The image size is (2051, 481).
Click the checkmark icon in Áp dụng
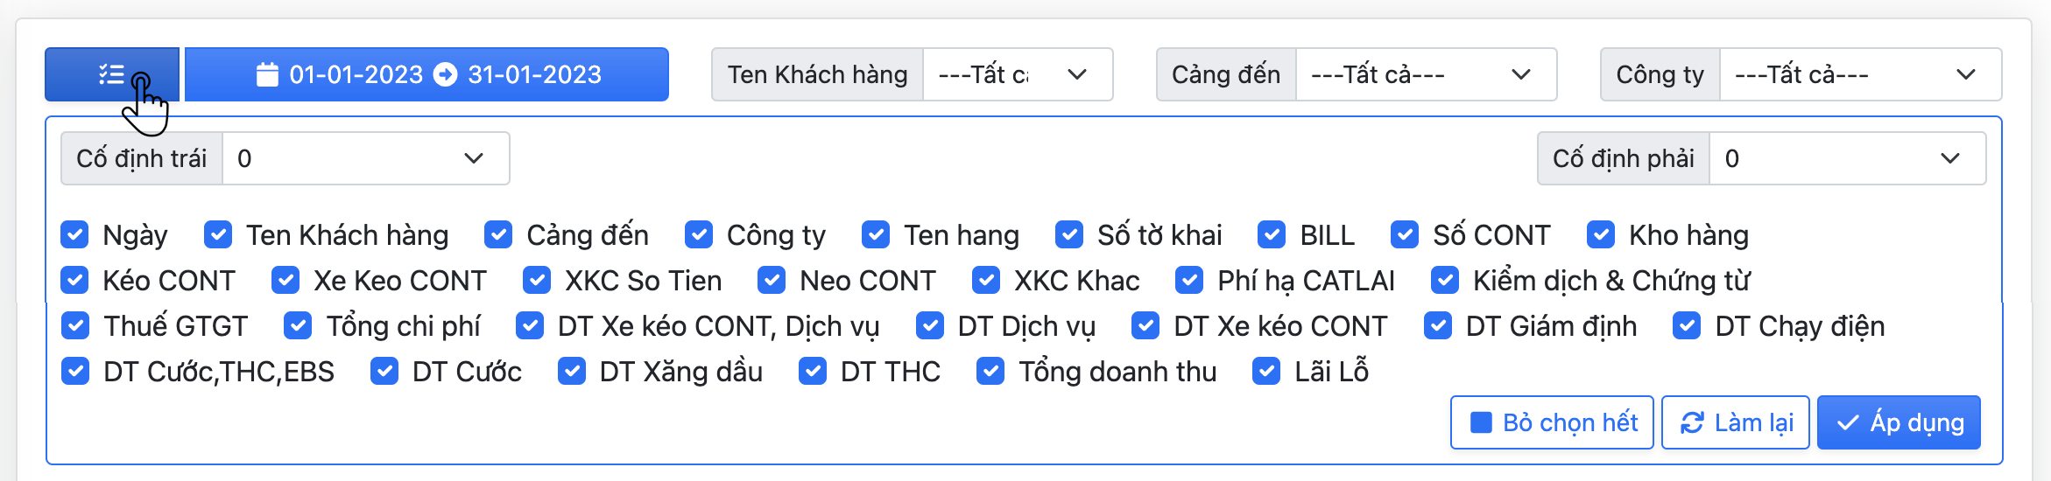[1848, 422]
